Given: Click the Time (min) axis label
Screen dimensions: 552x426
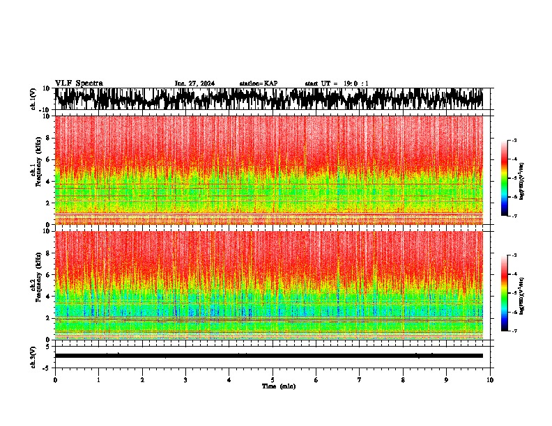Looking at the screenshot, I should [x=279, y=386].
